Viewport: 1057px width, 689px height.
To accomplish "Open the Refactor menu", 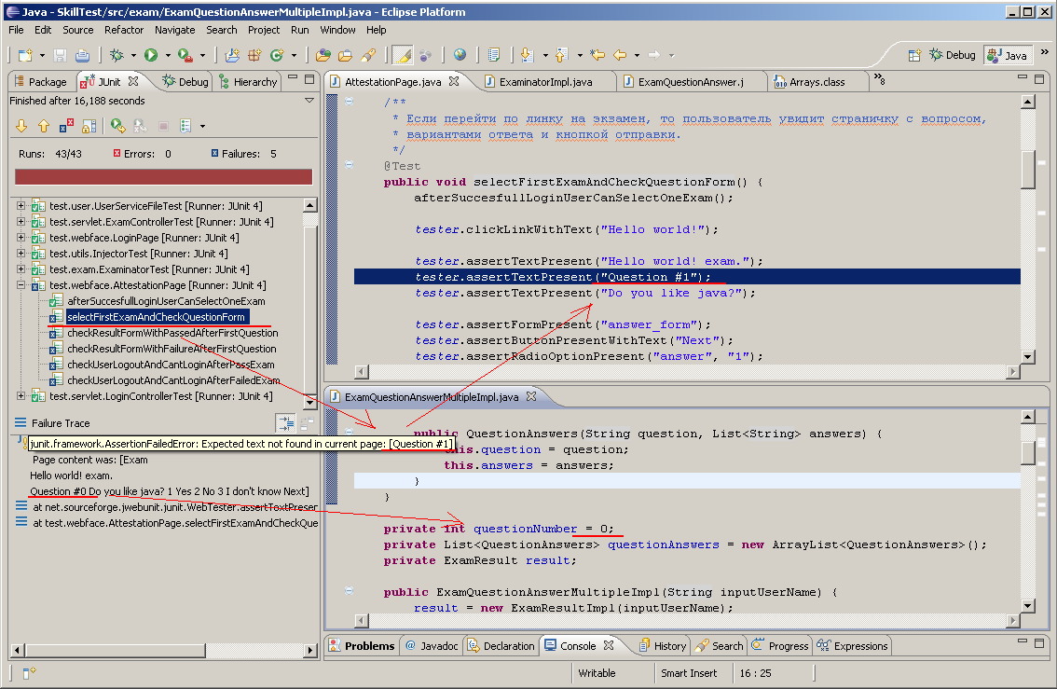I will tap(124, 30).
